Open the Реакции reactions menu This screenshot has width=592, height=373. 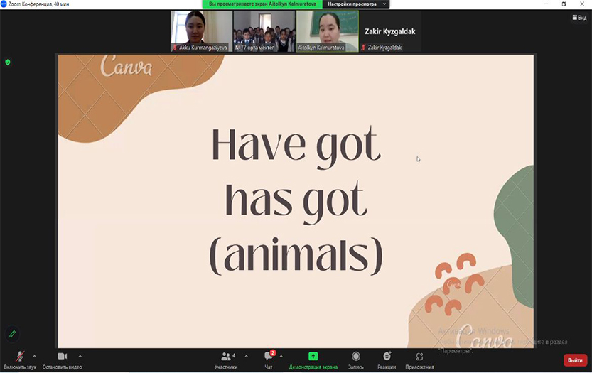[x=387, y=357]
